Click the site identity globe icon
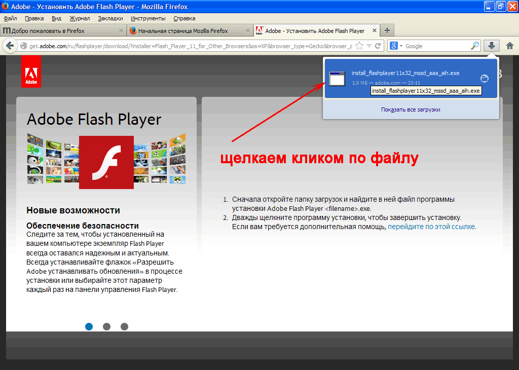519x370 pixels. point(24,46)
